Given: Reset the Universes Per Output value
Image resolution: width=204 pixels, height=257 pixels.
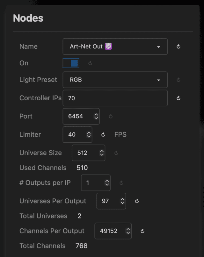Looking at the screenshot, I should [x=137, y=201].
